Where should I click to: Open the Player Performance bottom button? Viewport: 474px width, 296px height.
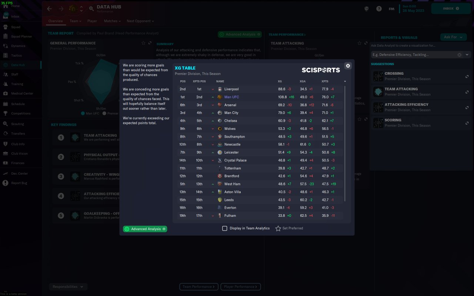tap(241, 287)
